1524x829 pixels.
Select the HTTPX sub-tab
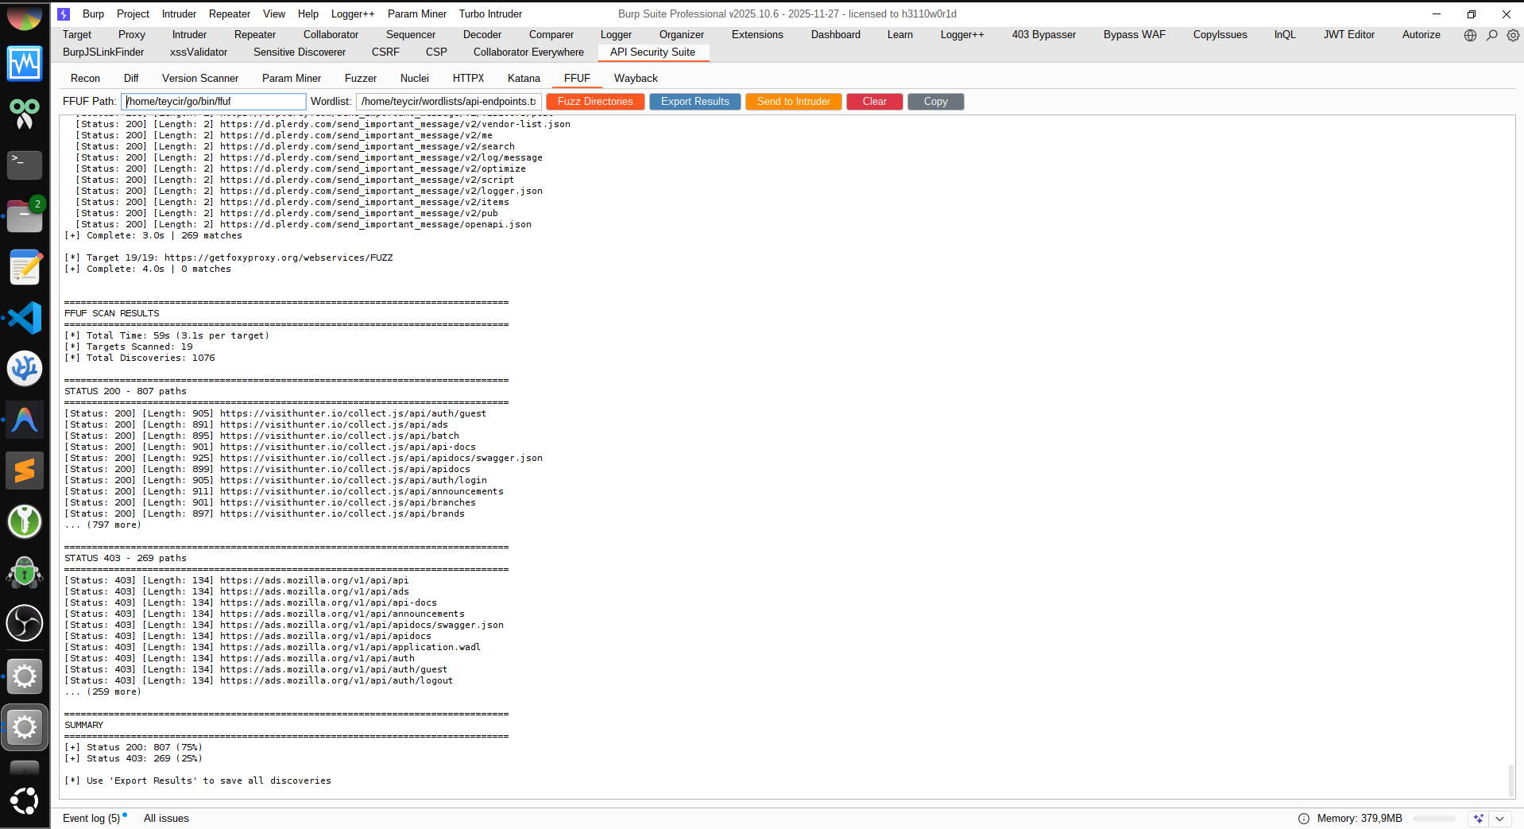click(x=468, y=78)
